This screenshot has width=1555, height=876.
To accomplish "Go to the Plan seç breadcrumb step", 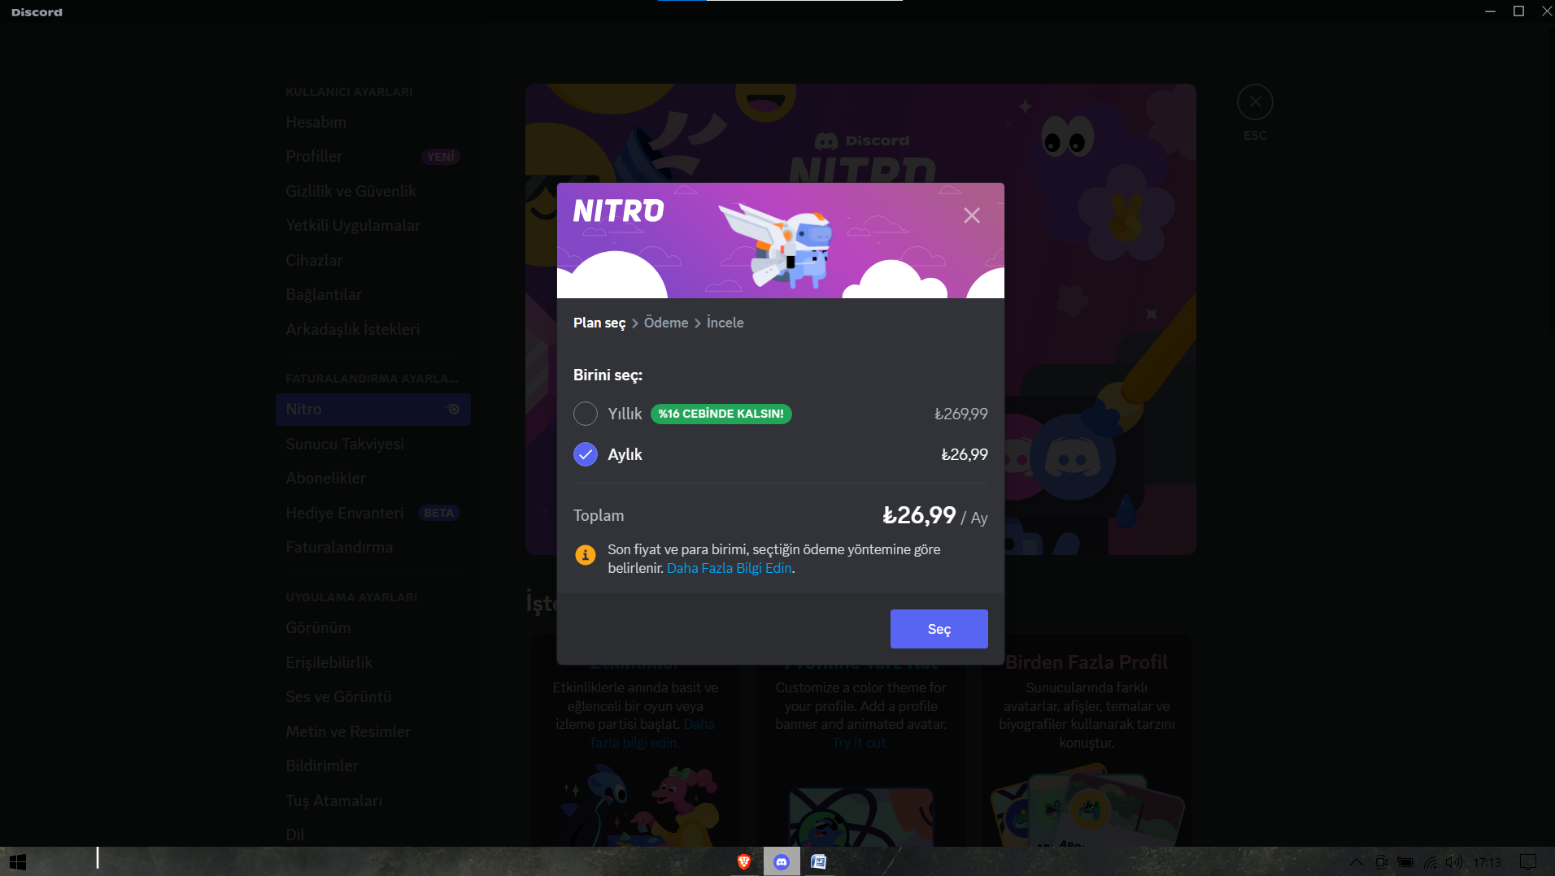I will (599, 323).
